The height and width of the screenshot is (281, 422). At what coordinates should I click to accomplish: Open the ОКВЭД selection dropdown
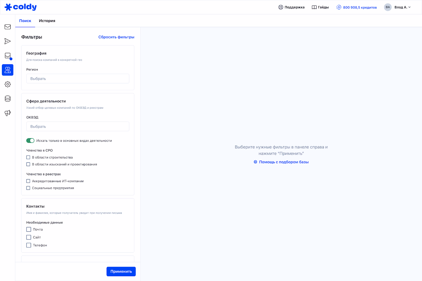(x=78, y=127)
